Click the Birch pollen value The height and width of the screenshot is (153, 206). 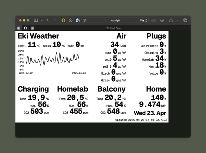[x=114, y=72]
